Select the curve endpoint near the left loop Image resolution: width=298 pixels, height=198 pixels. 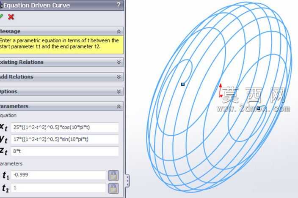(183, 84)
